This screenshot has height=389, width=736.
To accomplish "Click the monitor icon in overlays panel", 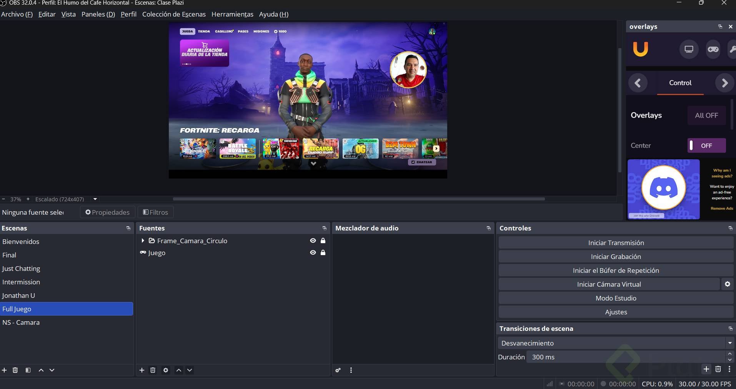I will 689,49.
